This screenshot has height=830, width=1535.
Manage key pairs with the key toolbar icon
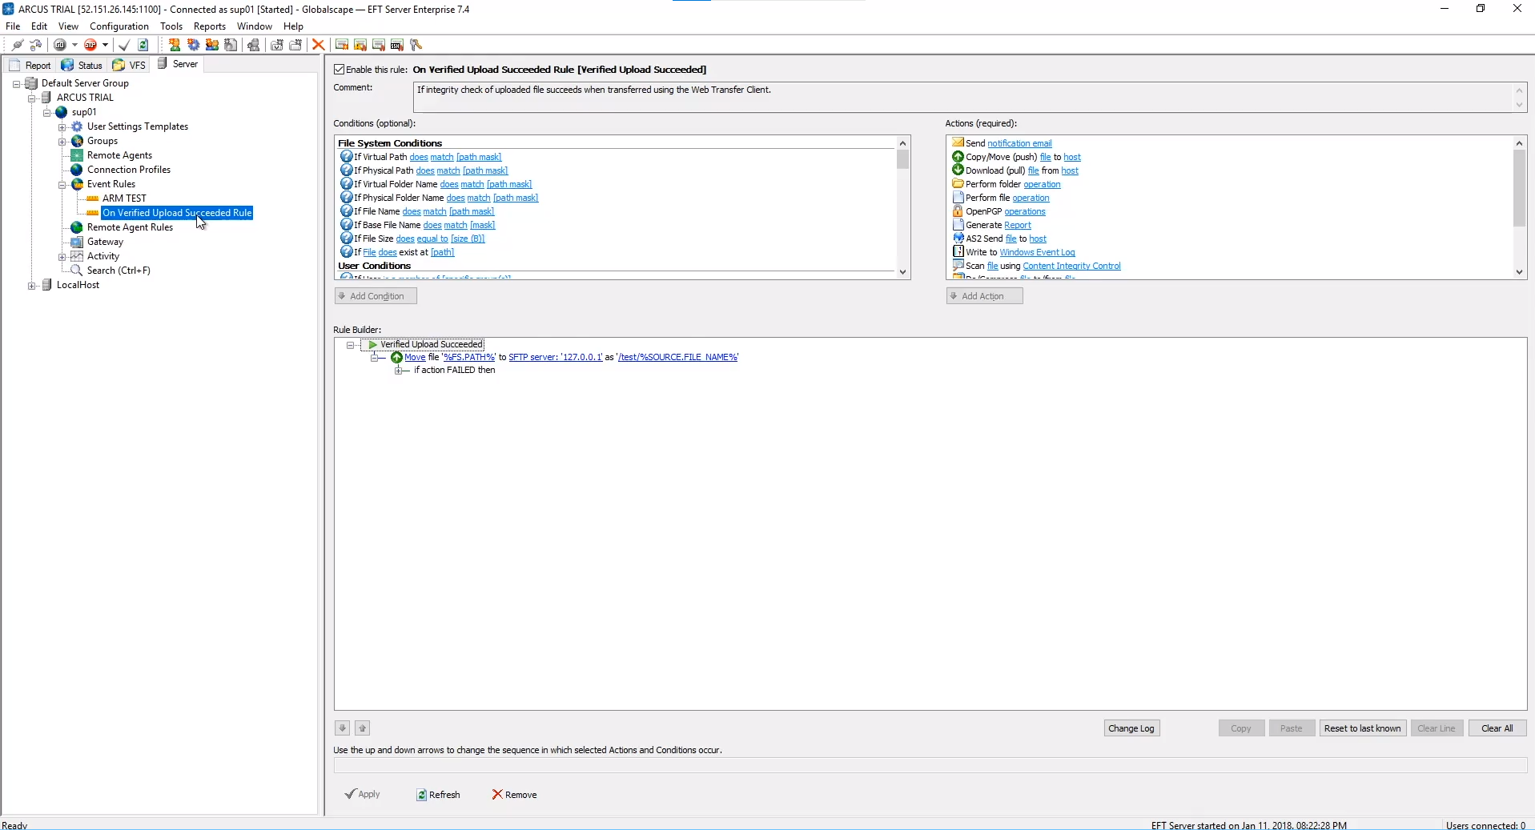pos(416,45)
